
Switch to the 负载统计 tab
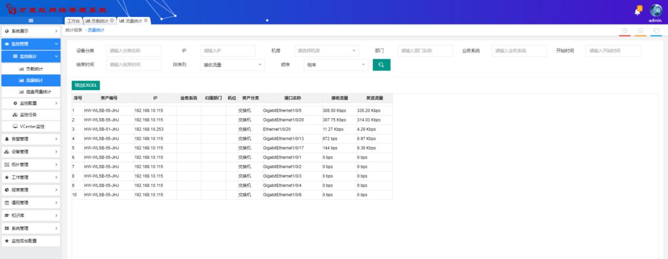click(99, 21)
